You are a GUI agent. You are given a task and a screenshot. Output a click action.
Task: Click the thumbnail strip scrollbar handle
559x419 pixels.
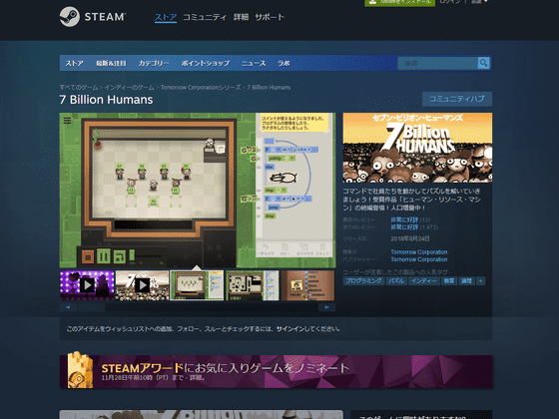pos(91,307)
